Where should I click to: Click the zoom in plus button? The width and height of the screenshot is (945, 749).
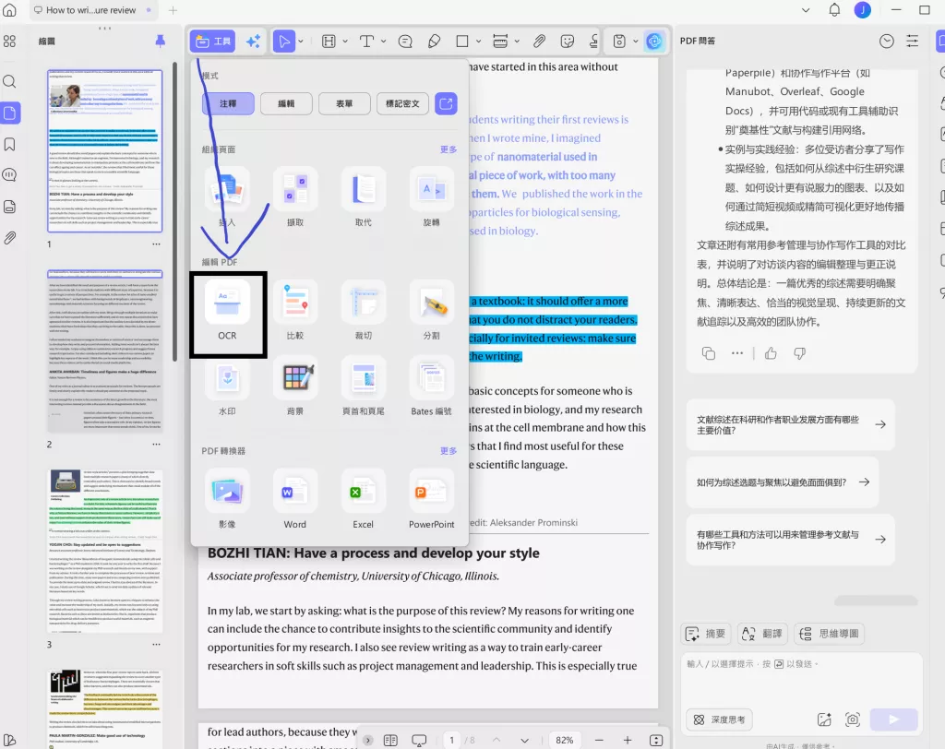pyautogui.click(x=628, y=740)
